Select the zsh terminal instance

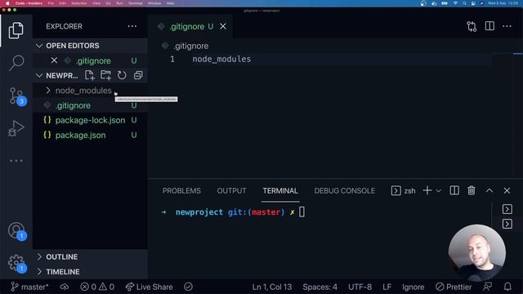coord(403,190)
